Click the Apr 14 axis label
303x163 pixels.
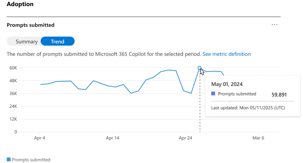click(x=112, y=138)
